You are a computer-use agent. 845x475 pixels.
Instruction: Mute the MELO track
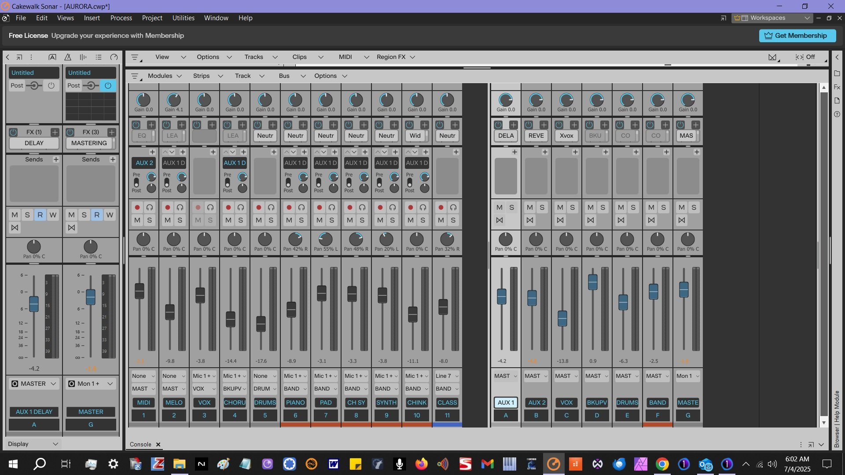(x=168, y=220)
